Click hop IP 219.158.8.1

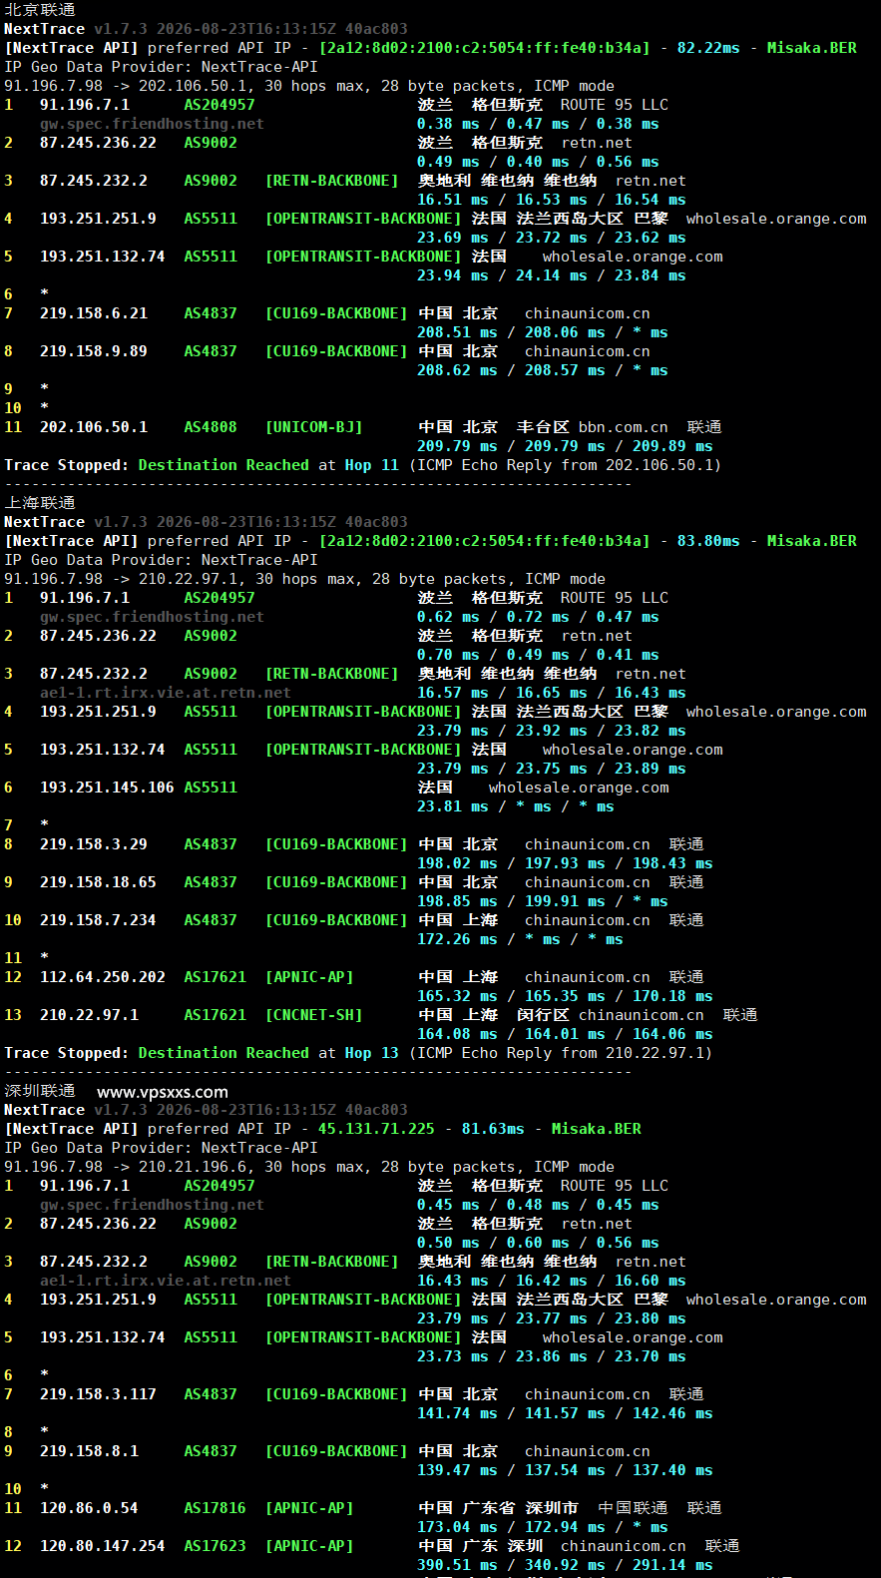89,1451
